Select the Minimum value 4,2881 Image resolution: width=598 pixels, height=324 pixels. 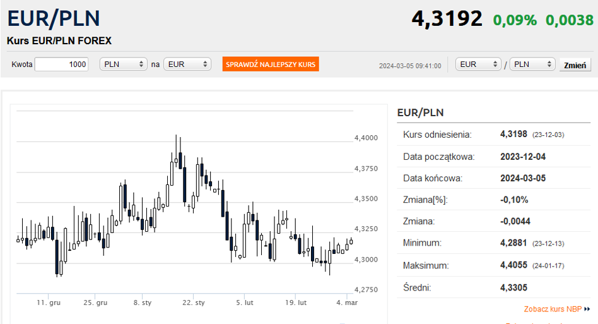(x=514, y=243)
